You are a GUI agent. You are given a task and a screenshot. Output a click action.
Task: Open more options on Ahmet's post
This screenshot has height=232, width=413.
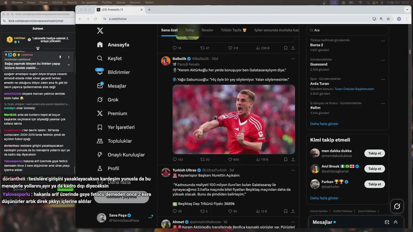293,222
